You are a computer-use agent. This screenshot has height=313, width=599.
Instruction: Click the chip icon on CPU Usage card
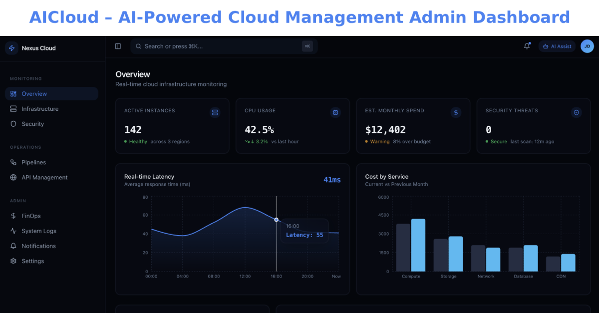tap(335, 113)
